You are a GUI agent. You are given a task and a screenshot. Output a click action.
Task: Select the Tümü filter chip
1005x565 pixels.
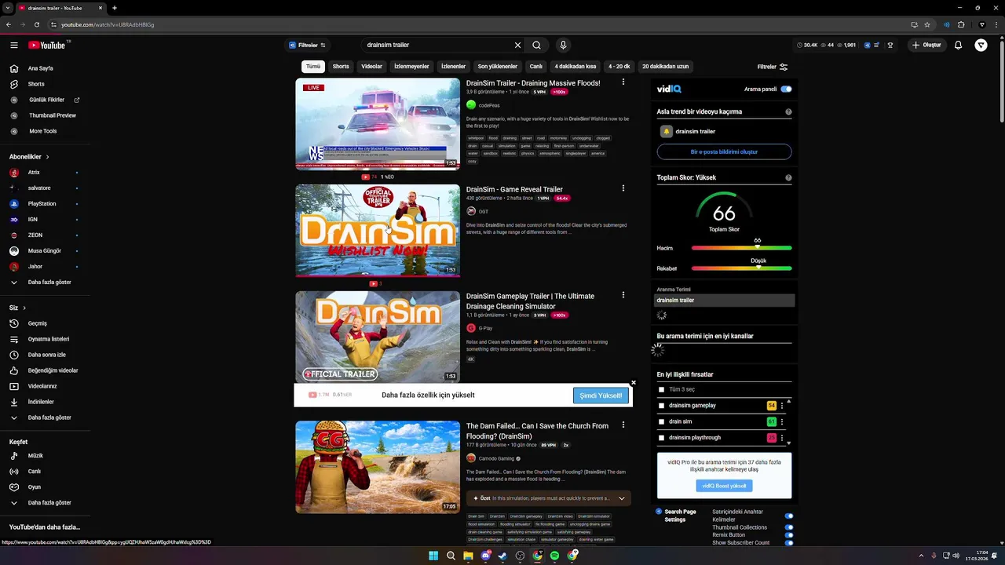(313, 67)
